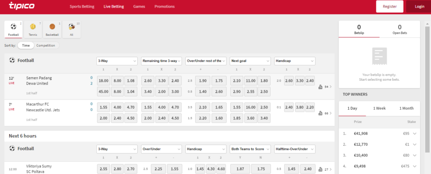
Task: Click the Login button
Action: pos(420,7)
